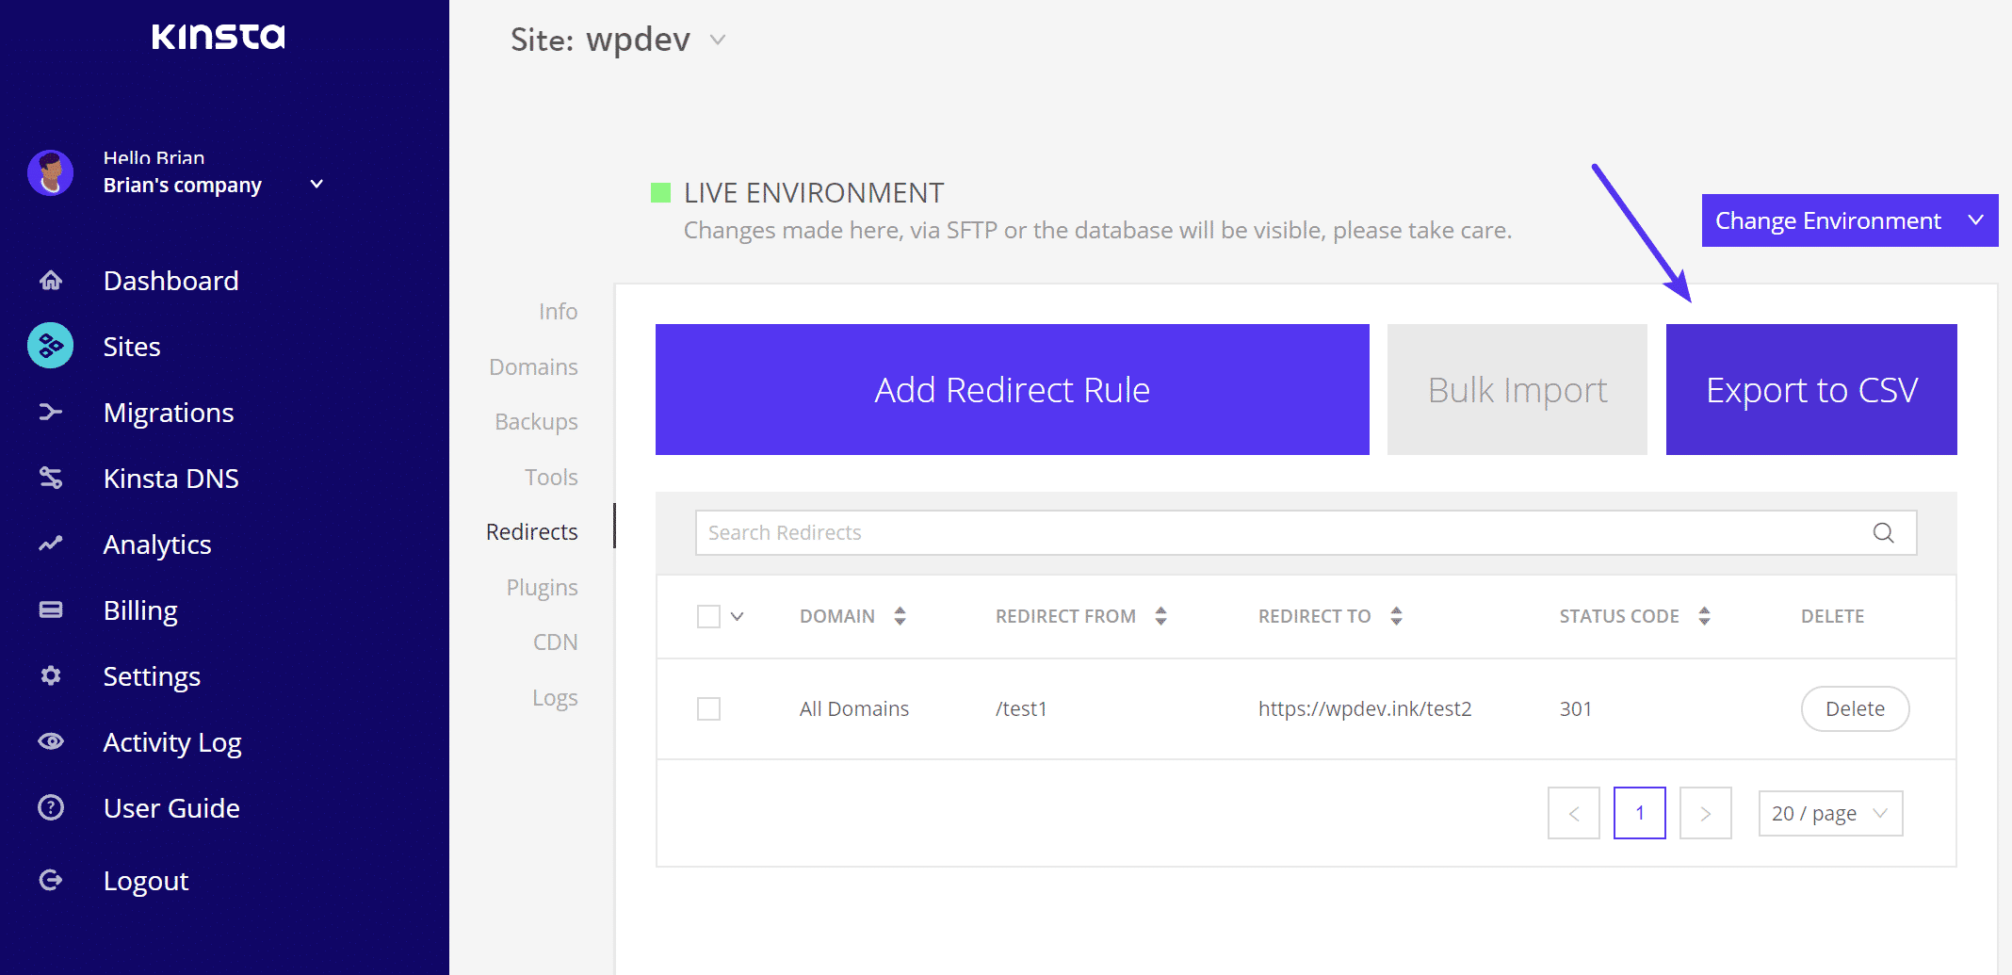Click the Kinsta DNS icon
The height and width of the screenshot is (975, 2012).
[50, 478]
